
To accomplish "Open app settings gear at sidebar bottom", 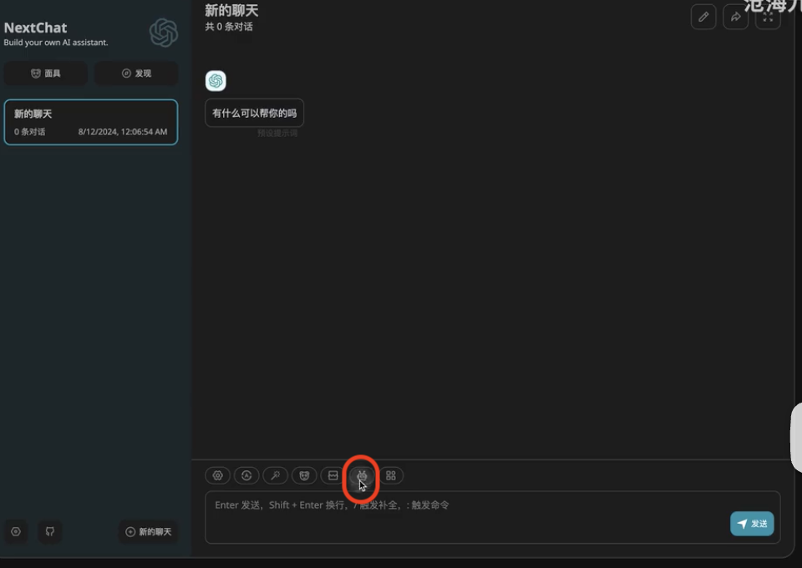I will 15,532.
